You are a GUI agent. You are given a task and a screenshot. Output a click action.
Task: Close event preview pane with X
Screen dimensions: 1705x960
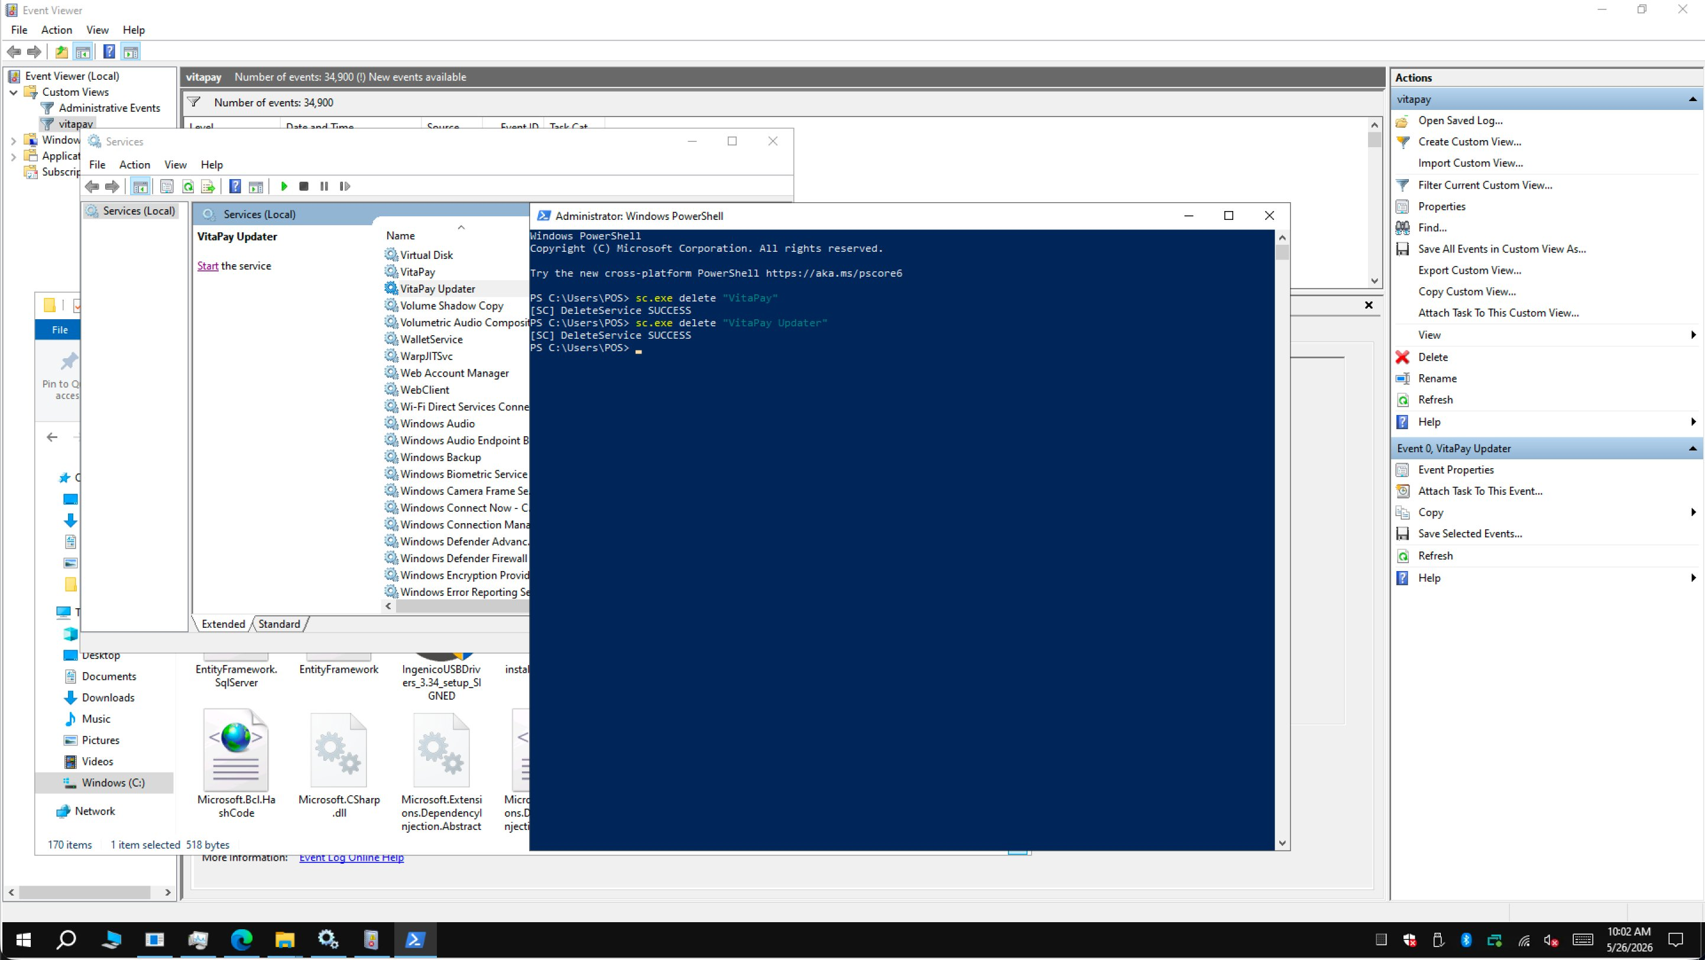coord(1369,305)
